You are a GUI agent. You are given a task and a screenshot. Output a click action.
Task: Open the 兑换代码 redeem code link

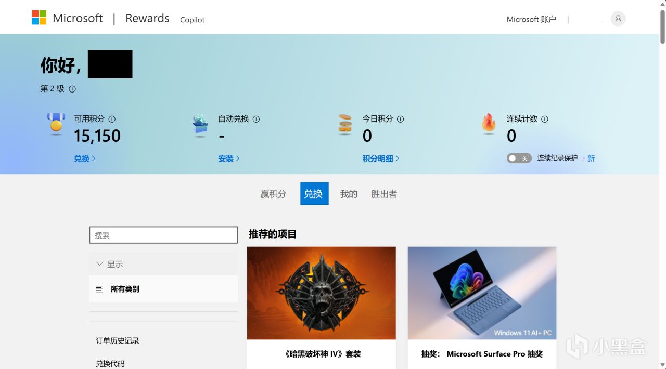coord(110,364)
